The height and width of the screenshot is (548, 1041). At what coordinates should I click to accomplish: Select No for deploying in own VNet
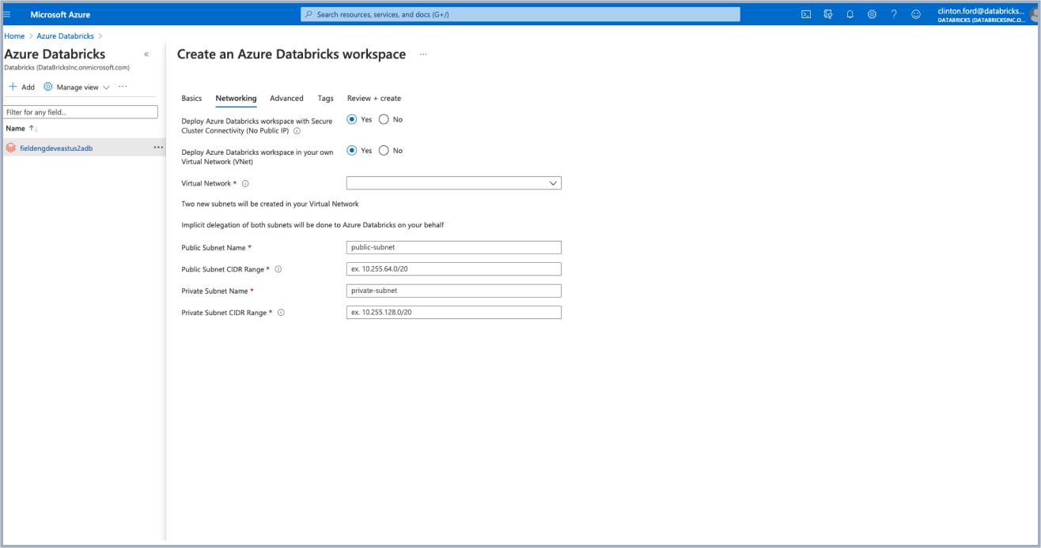(x=384, y=150)
